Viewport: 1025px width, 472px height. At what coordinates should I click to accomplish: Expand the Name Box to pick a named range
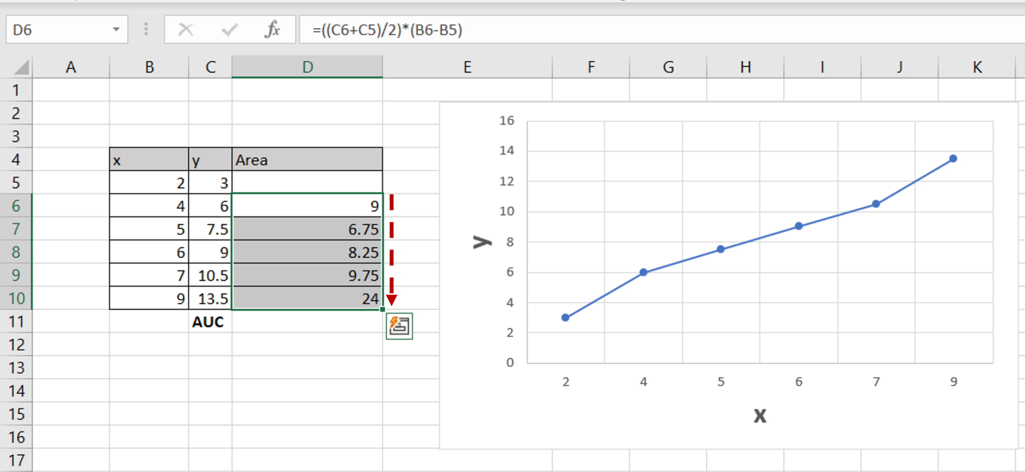pyautogui.click(x=116, y=29)
